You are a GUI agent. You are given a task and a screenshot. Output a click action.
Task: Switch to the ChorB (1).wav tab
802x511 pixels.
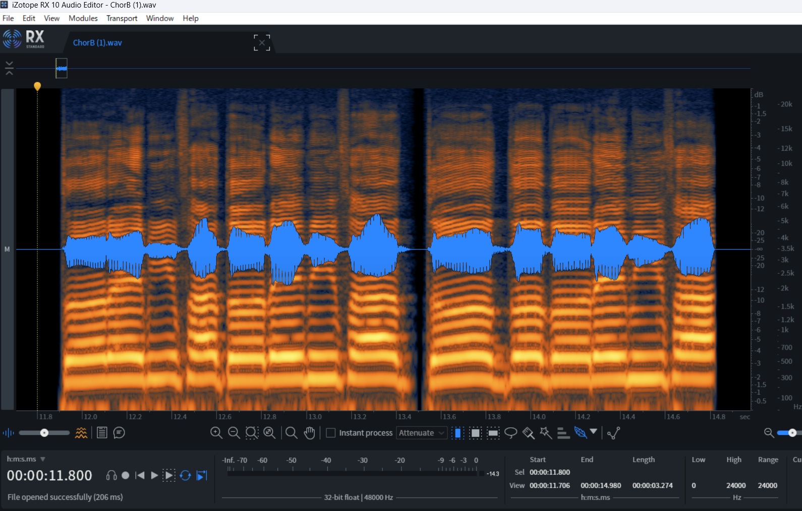[97, 43]
